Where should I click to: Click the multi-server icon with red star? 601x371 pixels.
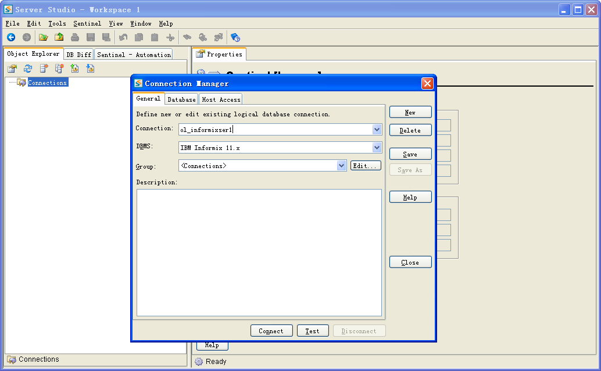point(59,68)
